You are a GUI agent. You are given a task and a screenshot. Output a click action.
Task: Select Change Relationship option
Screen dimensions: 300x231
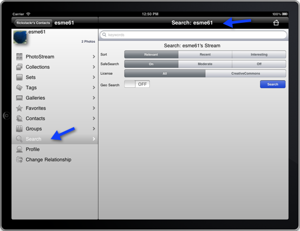pos(55,159)
